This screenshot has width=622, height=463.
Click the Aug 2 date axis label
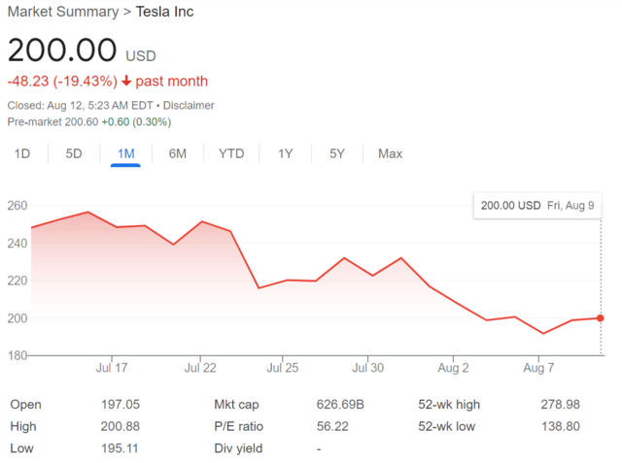[453, 368]
